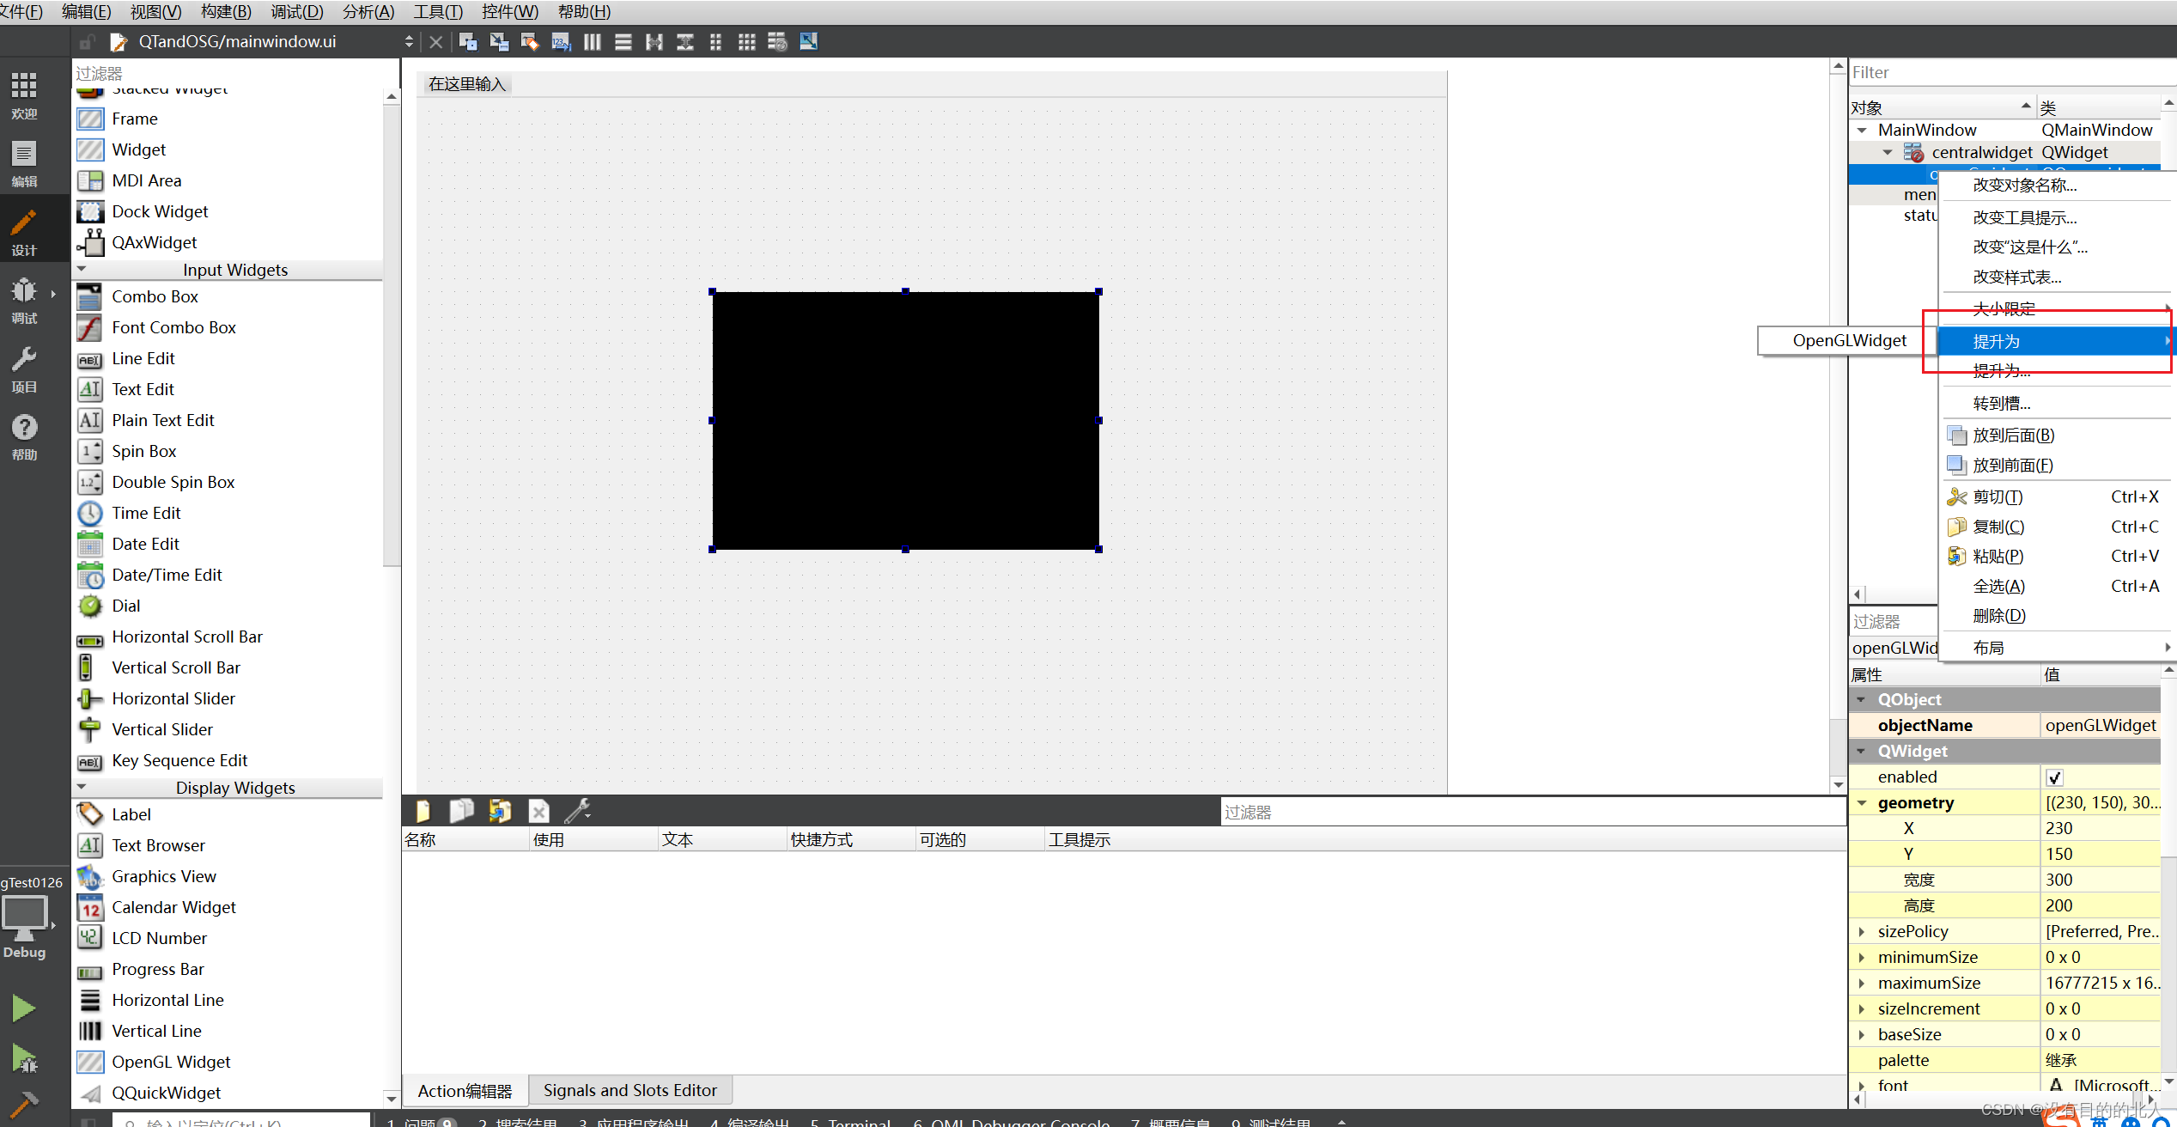The width and height of the screenshot is (2177, 1127).
Task: Click the Edit Widgets toolbar icon
Action: [468, 41]
